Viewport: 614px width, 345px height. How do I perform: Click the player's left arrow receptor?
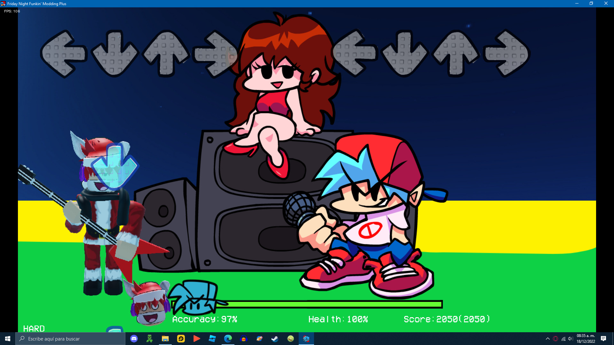(x=354, y=53)
